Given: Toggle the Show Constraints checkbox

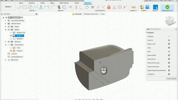Looking at the screenshot, I should tap(169, 67).
